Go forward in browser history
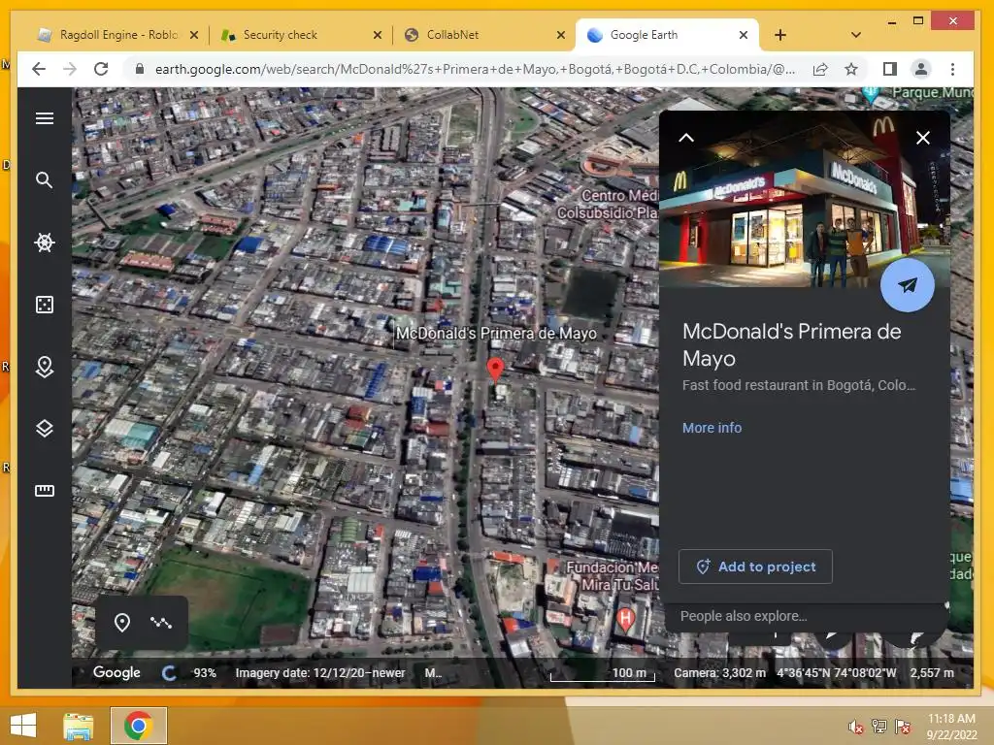This screenshot has width=994, height=745. (x=70, y=69)
